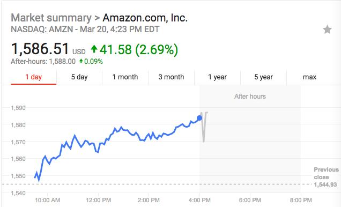Viewport: 341px width, 207px height.
Task: Switch to the 5 year tab
Action: (x=264, y=77)
